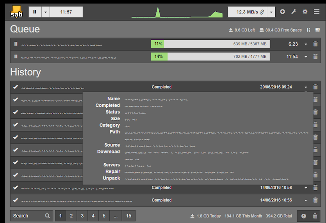Delete the 14/06/2016 10:58 history entry

315,187
